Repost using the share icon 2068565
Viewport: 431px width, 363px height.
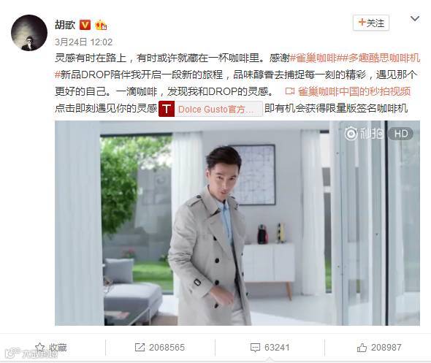(160, 348)
